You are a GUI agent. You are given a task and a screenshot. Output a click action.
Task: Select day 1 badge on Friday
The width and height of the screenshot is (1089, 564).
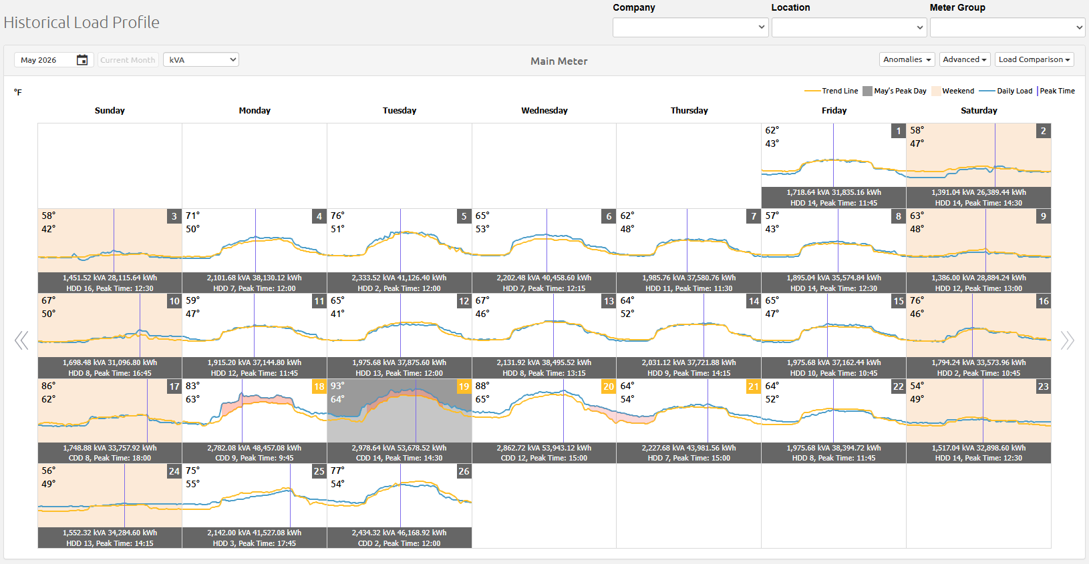pyautogui.click(x=899, y=131)
